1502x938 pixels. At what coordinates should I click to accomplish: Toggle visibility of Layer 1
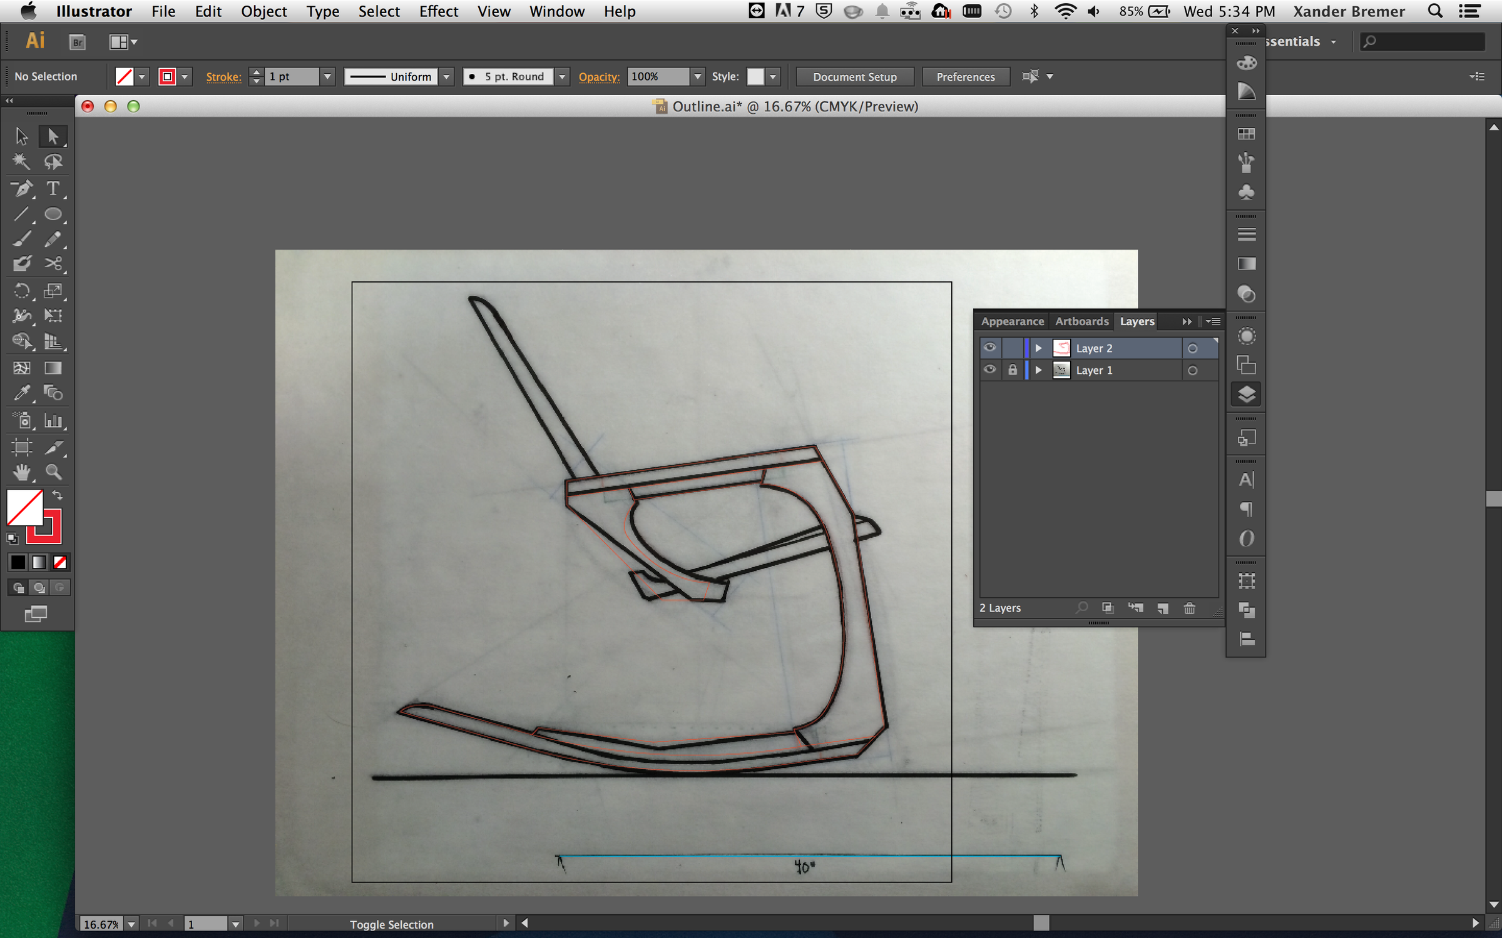click(x=989, y=370)
